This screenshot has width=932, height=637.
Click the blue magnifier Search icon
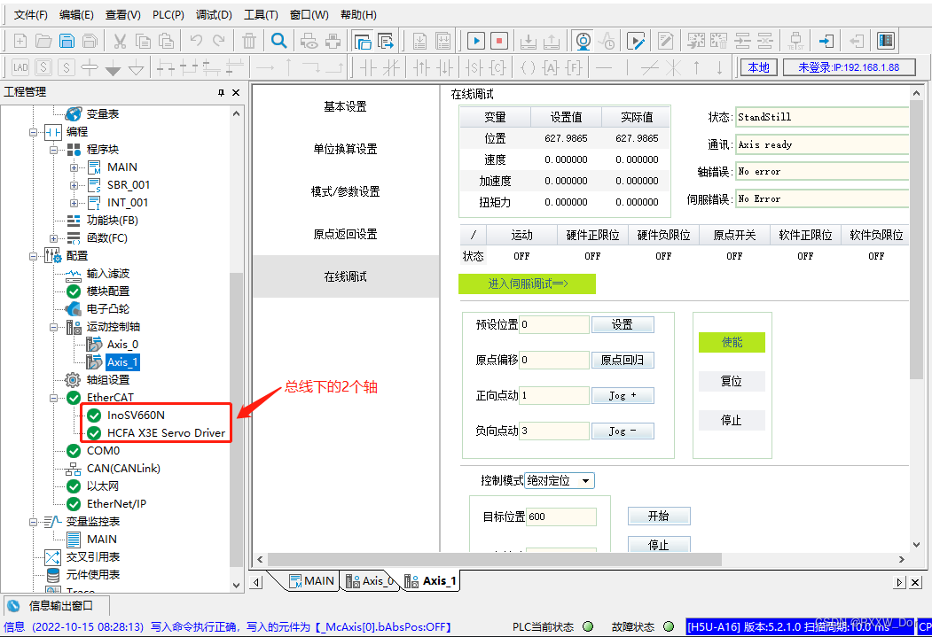[278, 41]
